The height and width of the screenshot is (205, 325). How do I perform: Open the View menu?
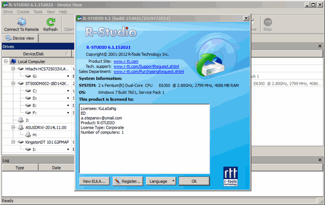[51, 12]
